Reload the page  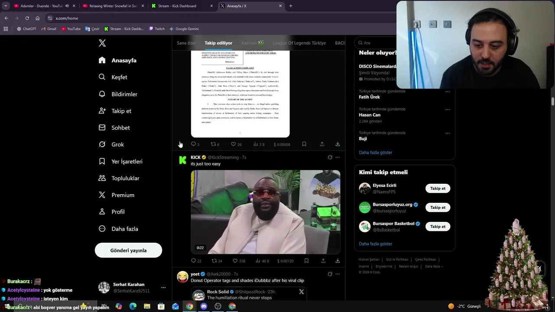[27, 18]
